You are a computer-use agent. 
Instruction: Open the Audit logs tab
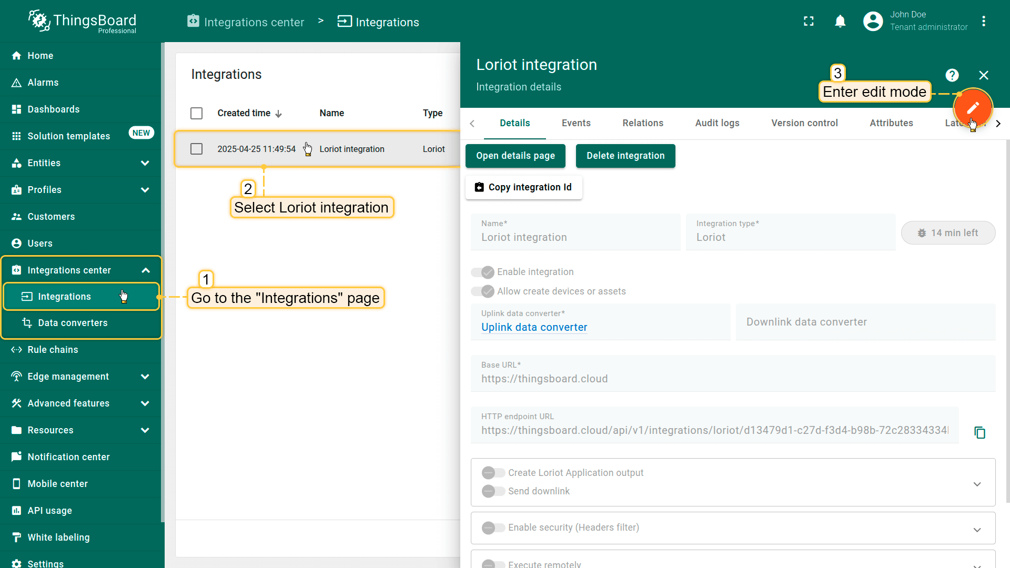coord(717,123)
